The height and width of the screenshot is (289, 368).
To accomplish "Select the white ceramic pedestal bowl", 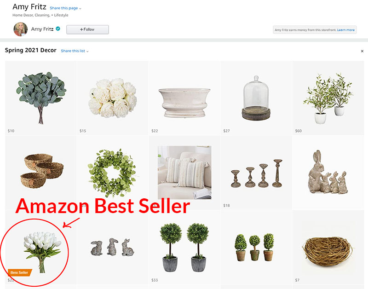I will click(184, 98).
